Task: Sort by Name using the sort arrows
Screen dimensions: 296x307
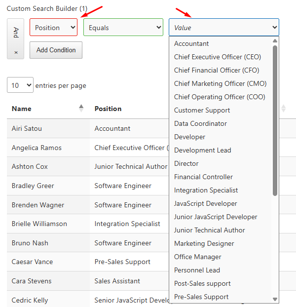Action: pyautogui.click(x=81, y=109)
